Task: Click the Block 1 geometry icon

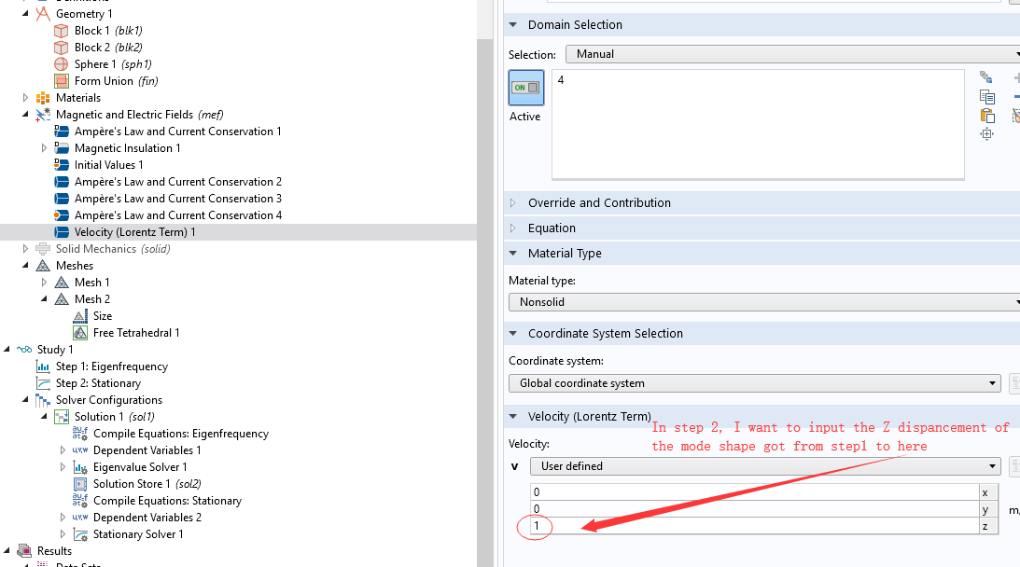Action: [61, 31]
